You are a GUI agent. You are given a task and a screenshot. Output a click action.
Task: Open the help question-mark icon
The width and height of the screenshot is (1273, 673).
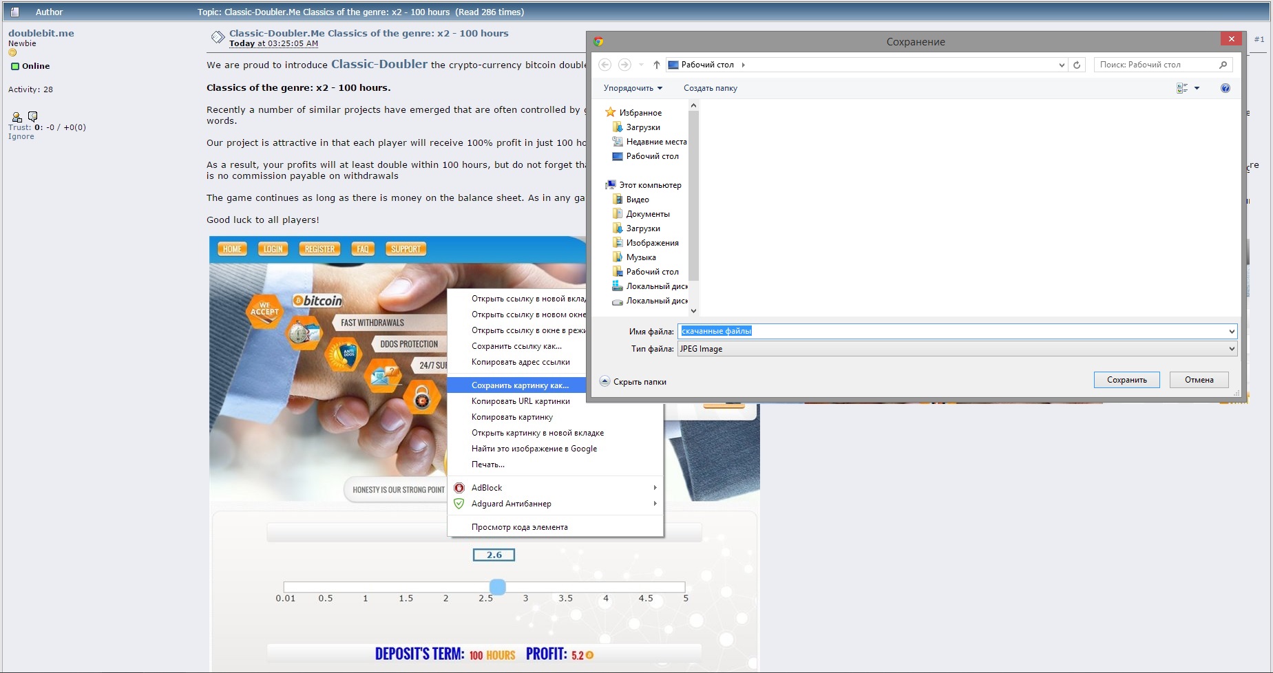(x=1225, y=88)
